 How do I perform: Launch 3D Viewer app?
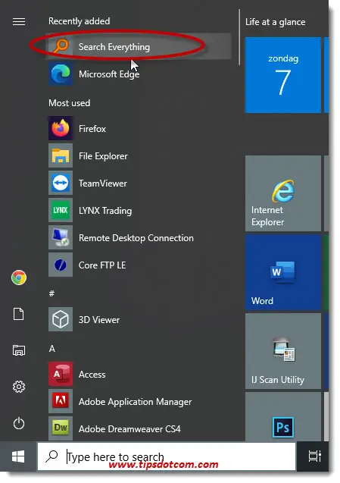(139, 320)
